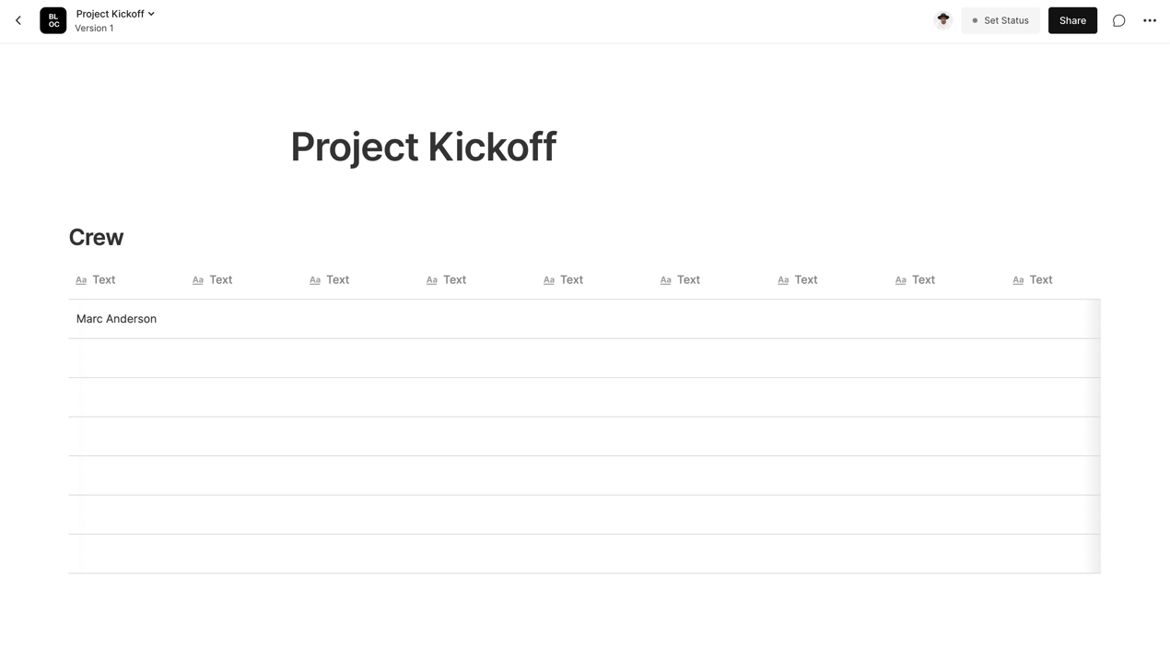Open the Set Status selector
Screen dimensions: 1170x671
[1000, 20]
